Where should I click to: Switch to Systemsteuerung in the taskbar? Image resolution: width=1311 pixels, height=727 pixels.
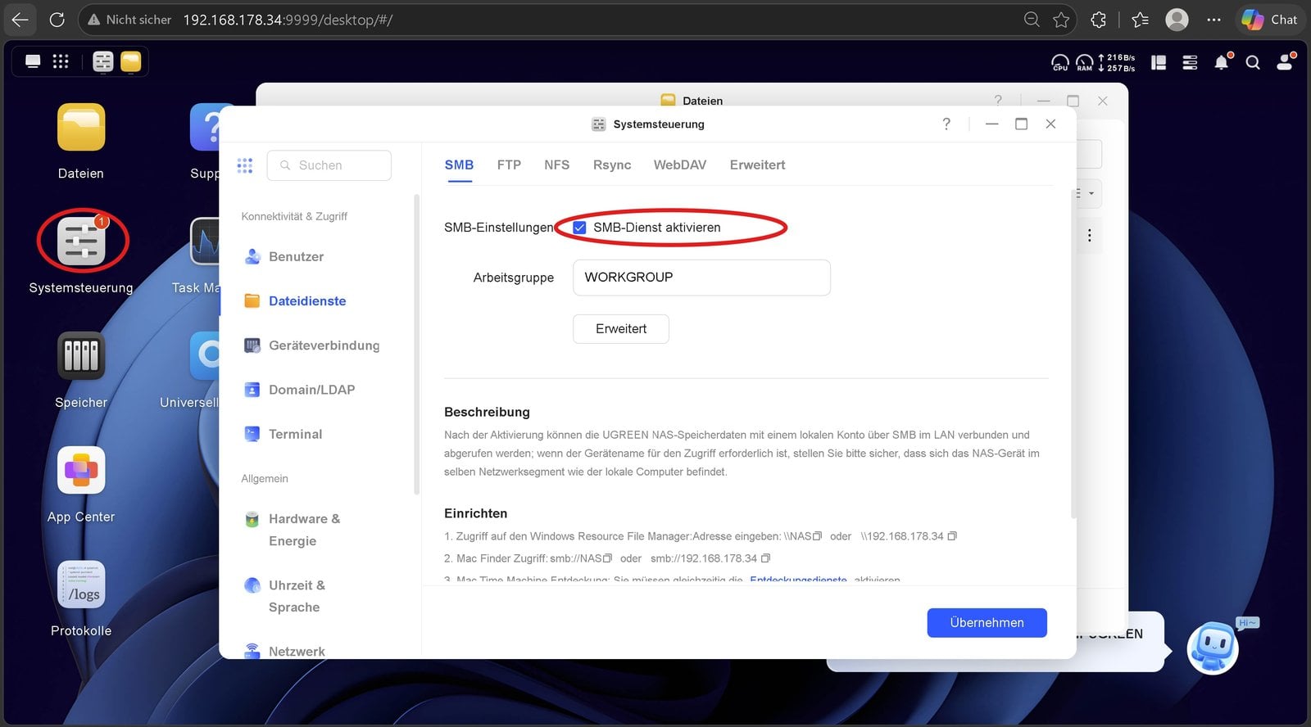(102, 61)
